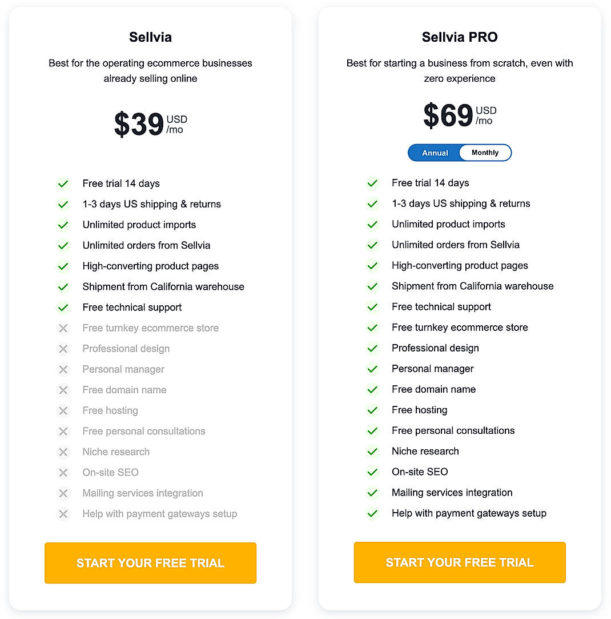The image size is (611, 619).
Task: Click the Sellvia plan title
Action: click(150, 37)
